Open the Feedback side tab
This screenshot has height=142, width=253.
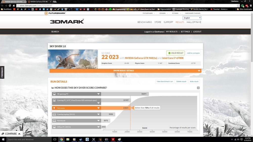click(2, 72)
